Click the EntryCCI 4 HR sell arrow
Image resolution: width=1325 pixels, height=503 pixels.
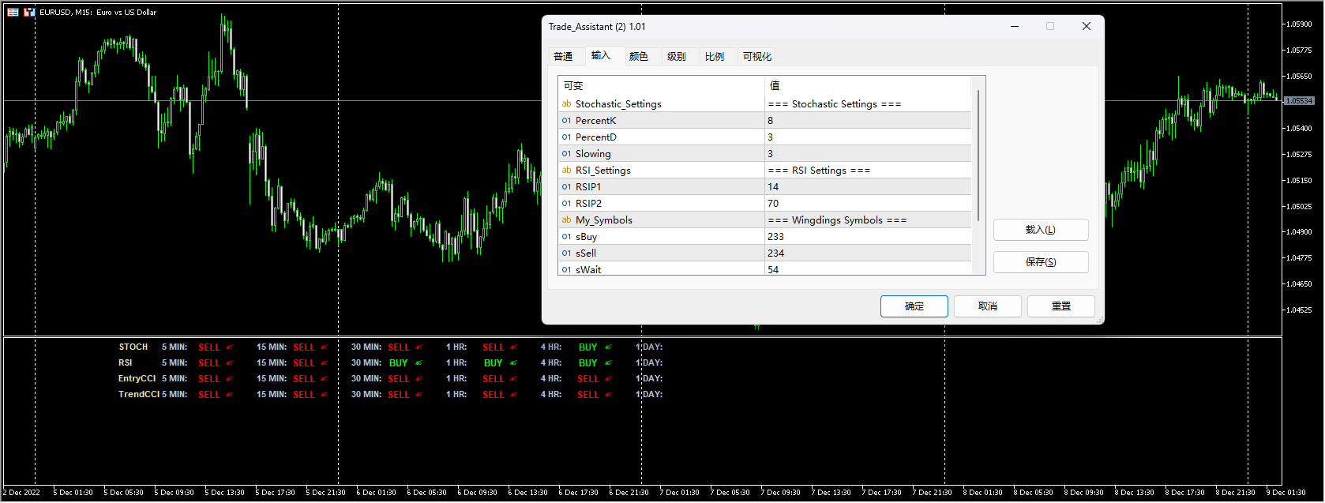[x=608, y=379]
